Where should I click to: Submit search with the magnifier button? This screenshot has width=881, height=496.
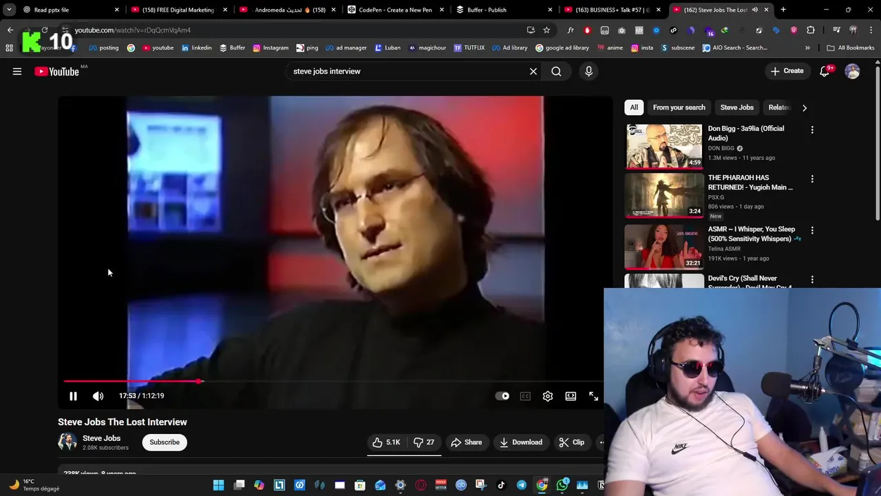click(x=556, y=71)
